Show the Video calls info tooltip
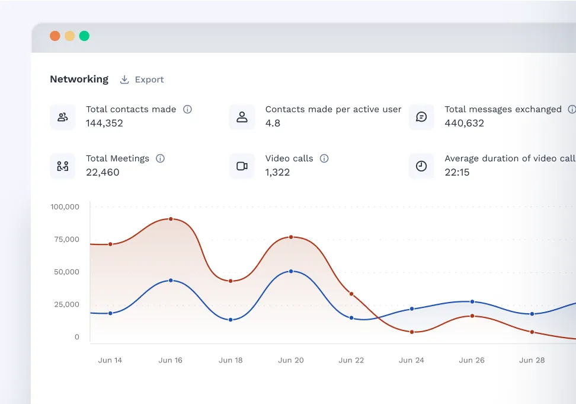This screenshot has width=576, height=404. click(324, 158)
